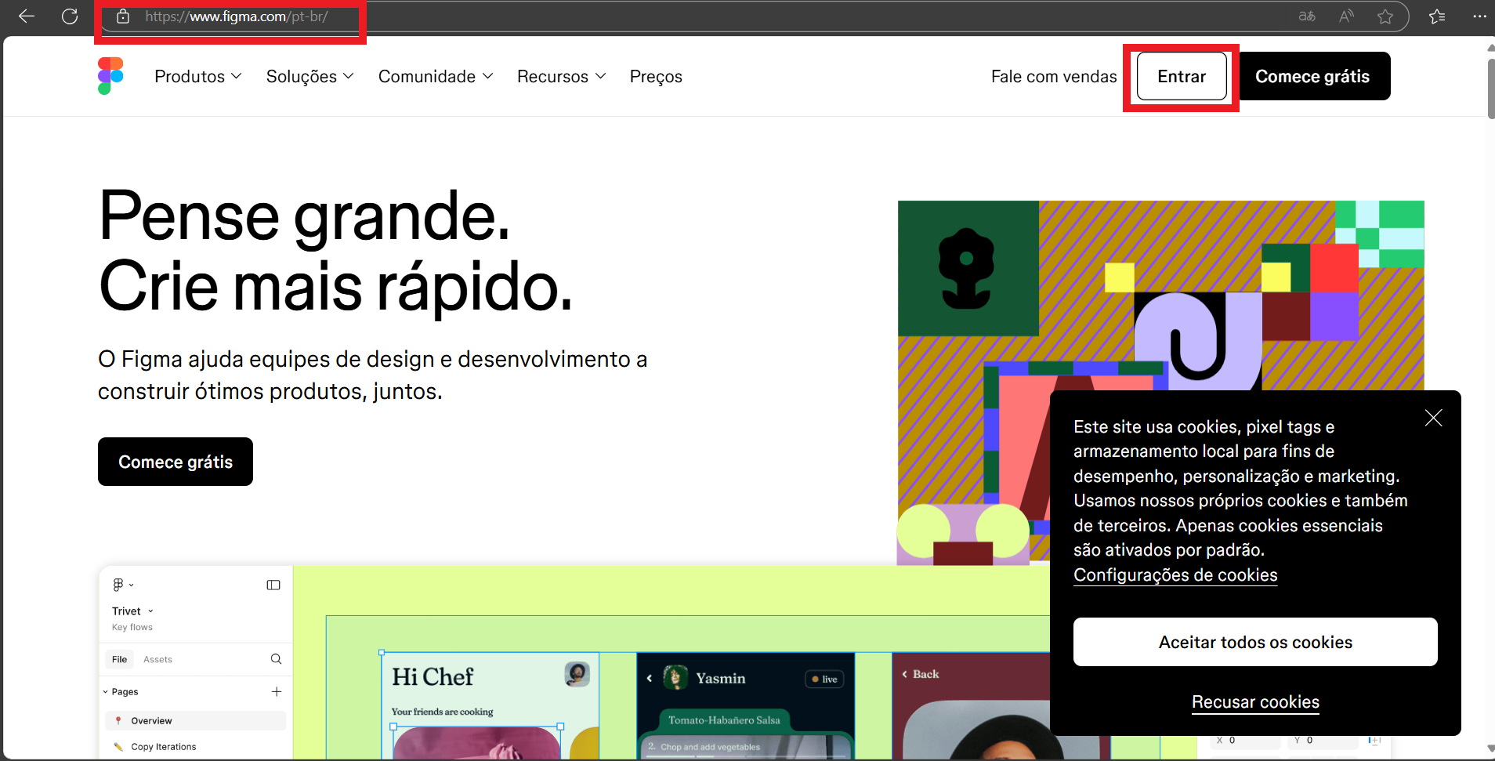Switch to the File tab in the mockup
The image size is (1495, 761).
click(119, 659)
